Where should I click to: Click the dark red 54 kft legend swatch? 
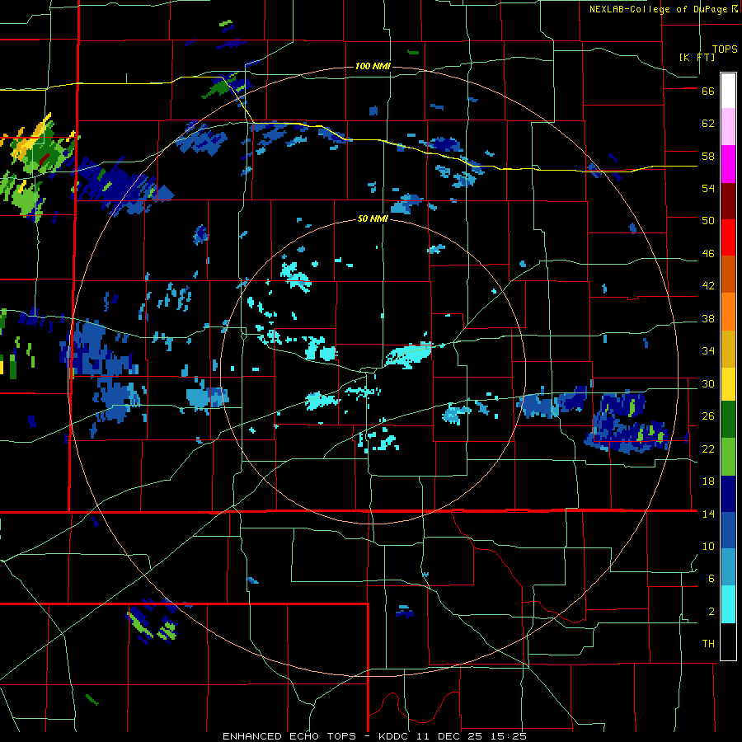pos(728,200)
